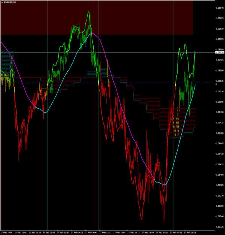The height and width of the screenshot is (235, 225).
Task: Click the 27 Feb 13:37 time label
Action: [63, 233]
